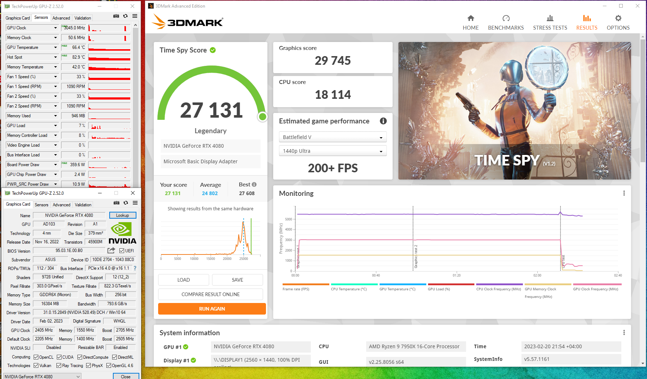Switch to the Advanced tab in Sensors window
Viewport: 647px width, 379px height.
click(61, 18)
